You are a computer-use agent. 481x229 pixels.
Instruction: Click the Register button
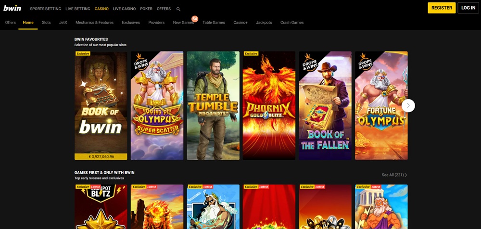click(x=442, y=8)
